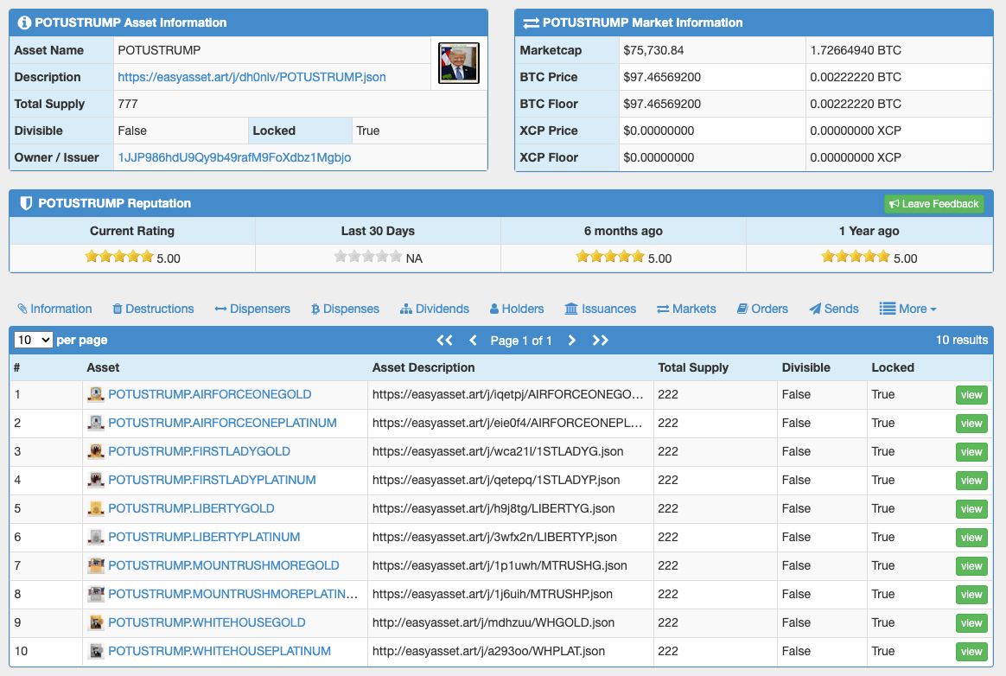Image resolution: width=1006 pixels, height=676 pixels.
Task: Show the Dividends tab
Action: click(435, 309)
